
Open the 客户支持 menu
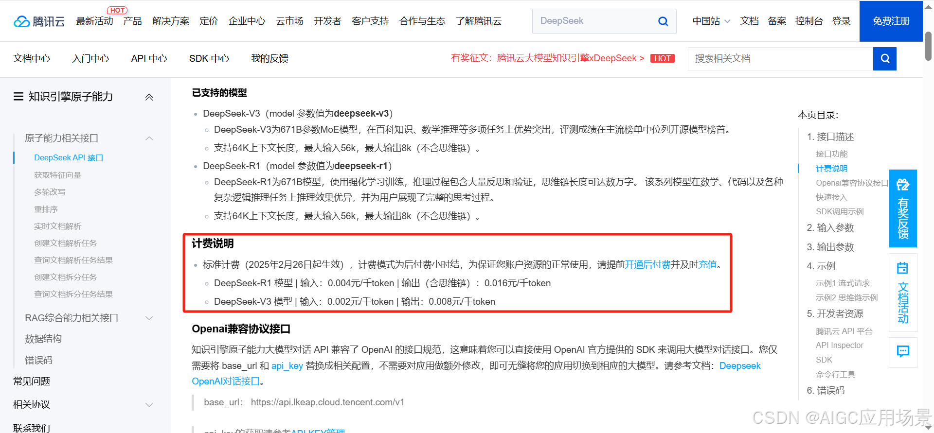(x=370, y=21)
